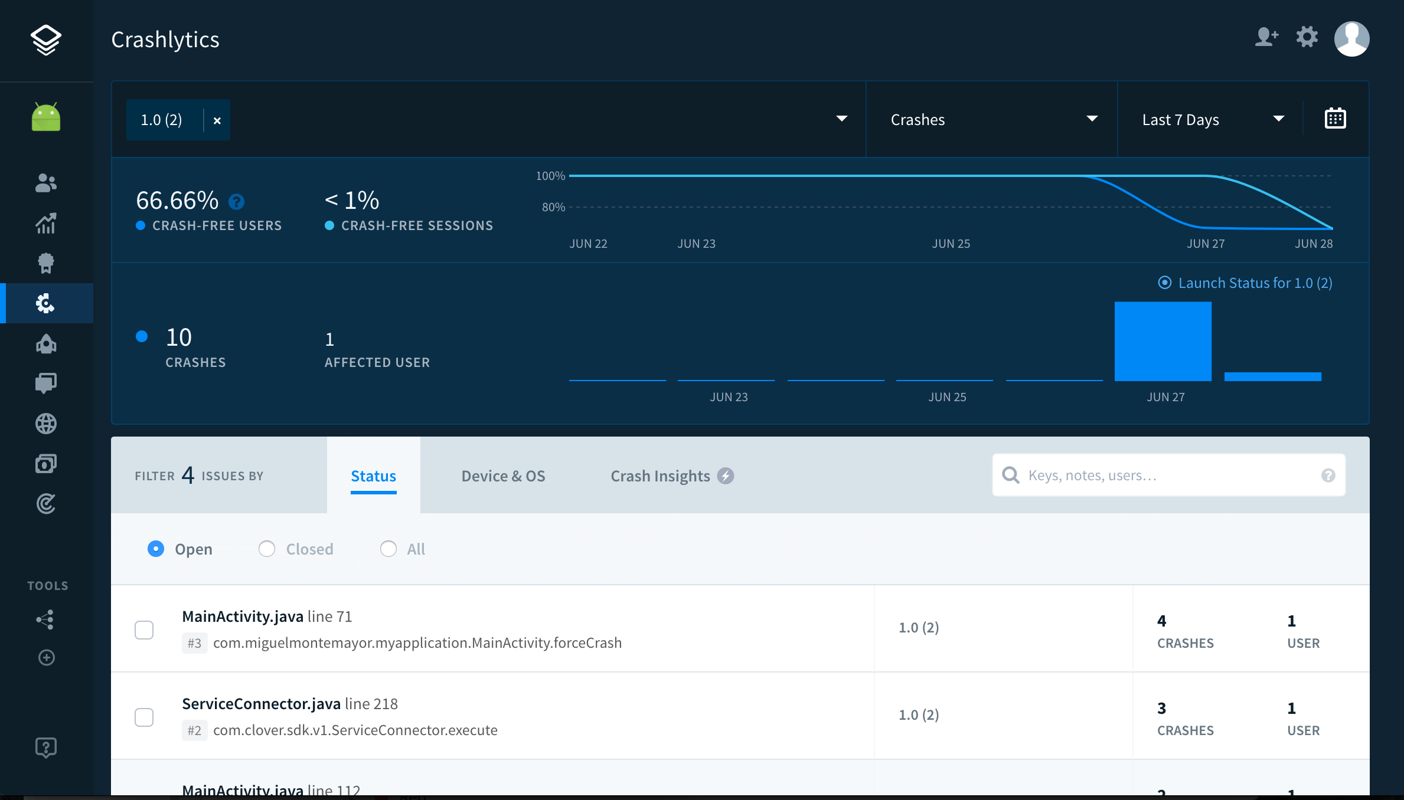Click the 3 CRASHES count in second row
This screenshot has height=800, width=1404.
(1186, 719)
